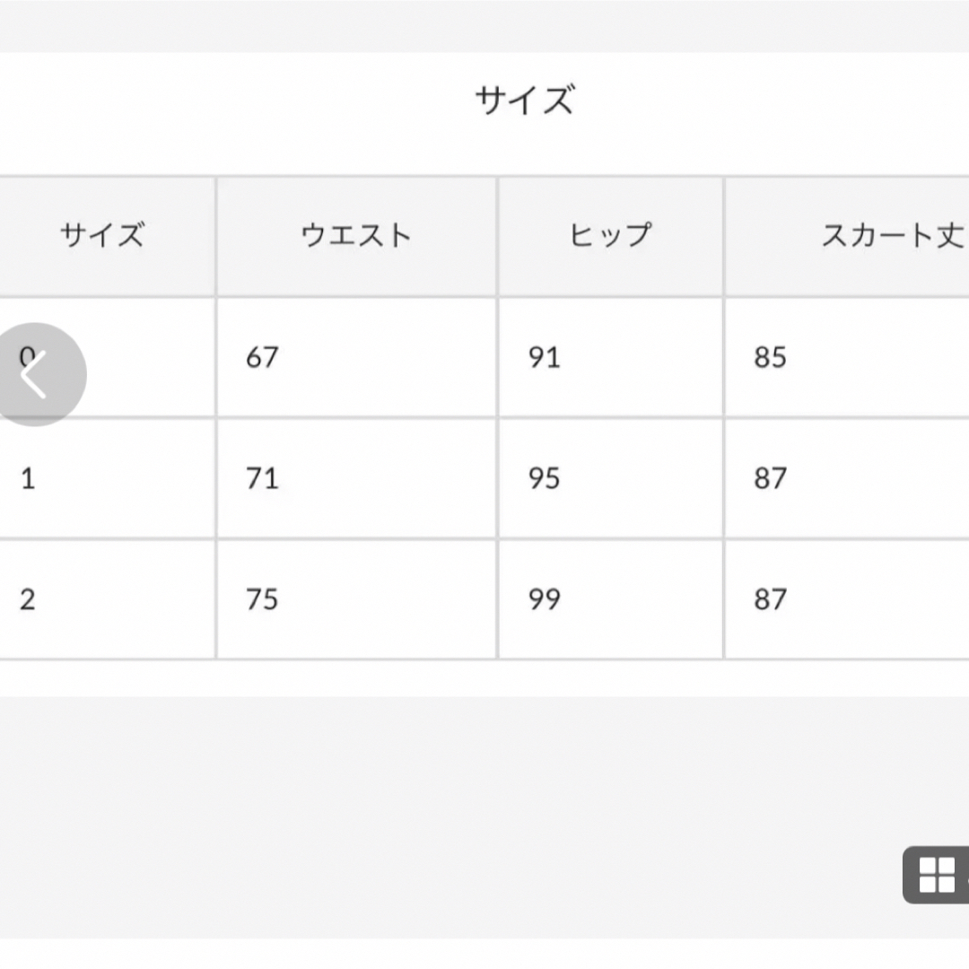
Task: Select the サイズ heading title
Action: click(525, 100)
